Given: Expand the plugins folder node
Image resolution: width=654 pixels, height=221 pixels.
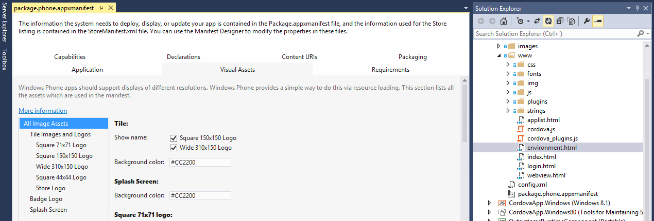Looking at the screenshot, I should (508, 102).
